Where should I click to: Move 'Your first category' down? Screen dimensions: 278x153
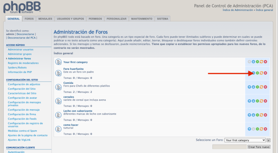[253, 62]
